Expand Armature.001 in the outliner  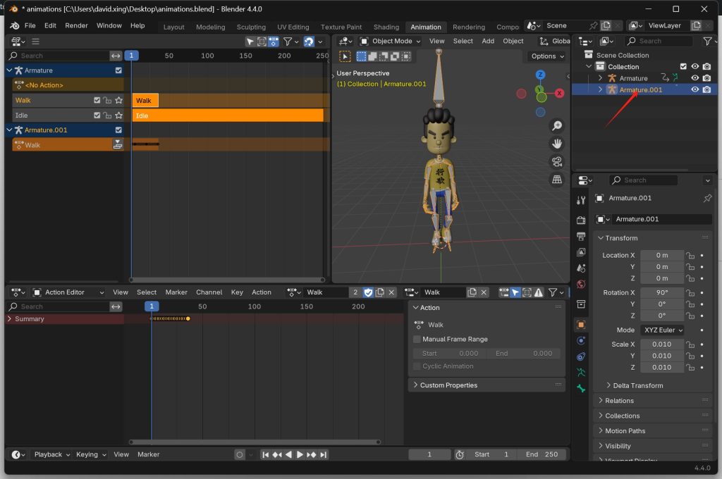(x=600, y=89)
